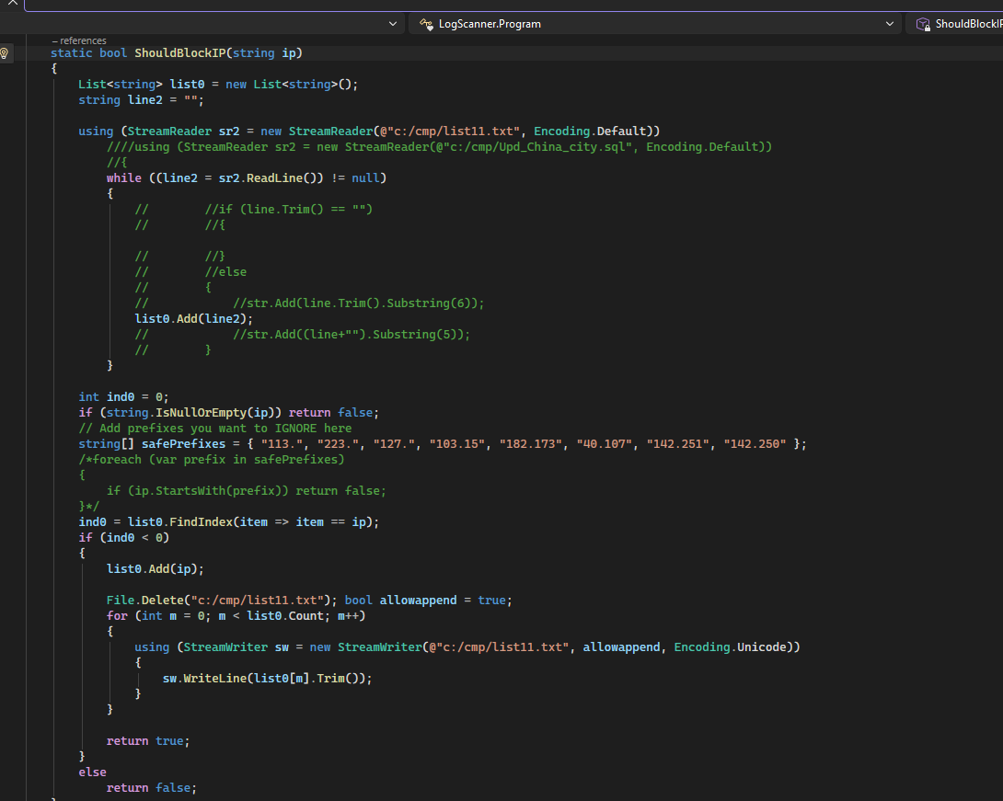Click the "127." prefix string
The height and width of the screenshot is (801, 1003).
(x=394, y=443)
